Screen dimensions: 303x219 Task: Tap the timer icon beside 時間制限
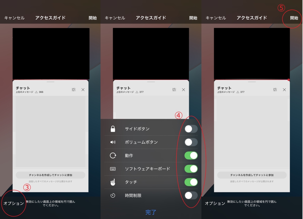tap(113, 195)
